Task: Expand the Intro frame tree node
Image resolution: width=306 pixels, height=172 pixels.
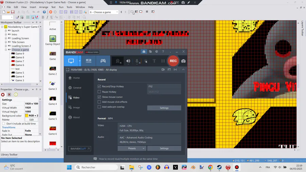Action: click(6, 35)
